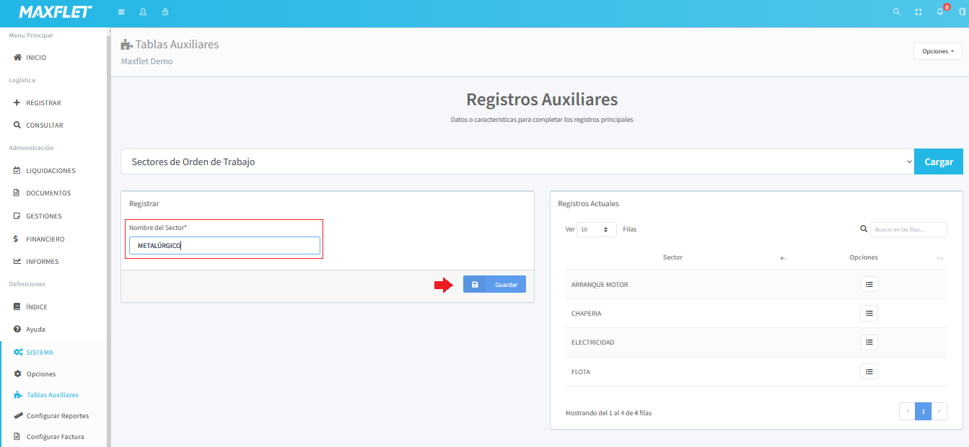Open options list icon for ARRANQUE MOTOR
969x447 pixels.
click(869, 285)
